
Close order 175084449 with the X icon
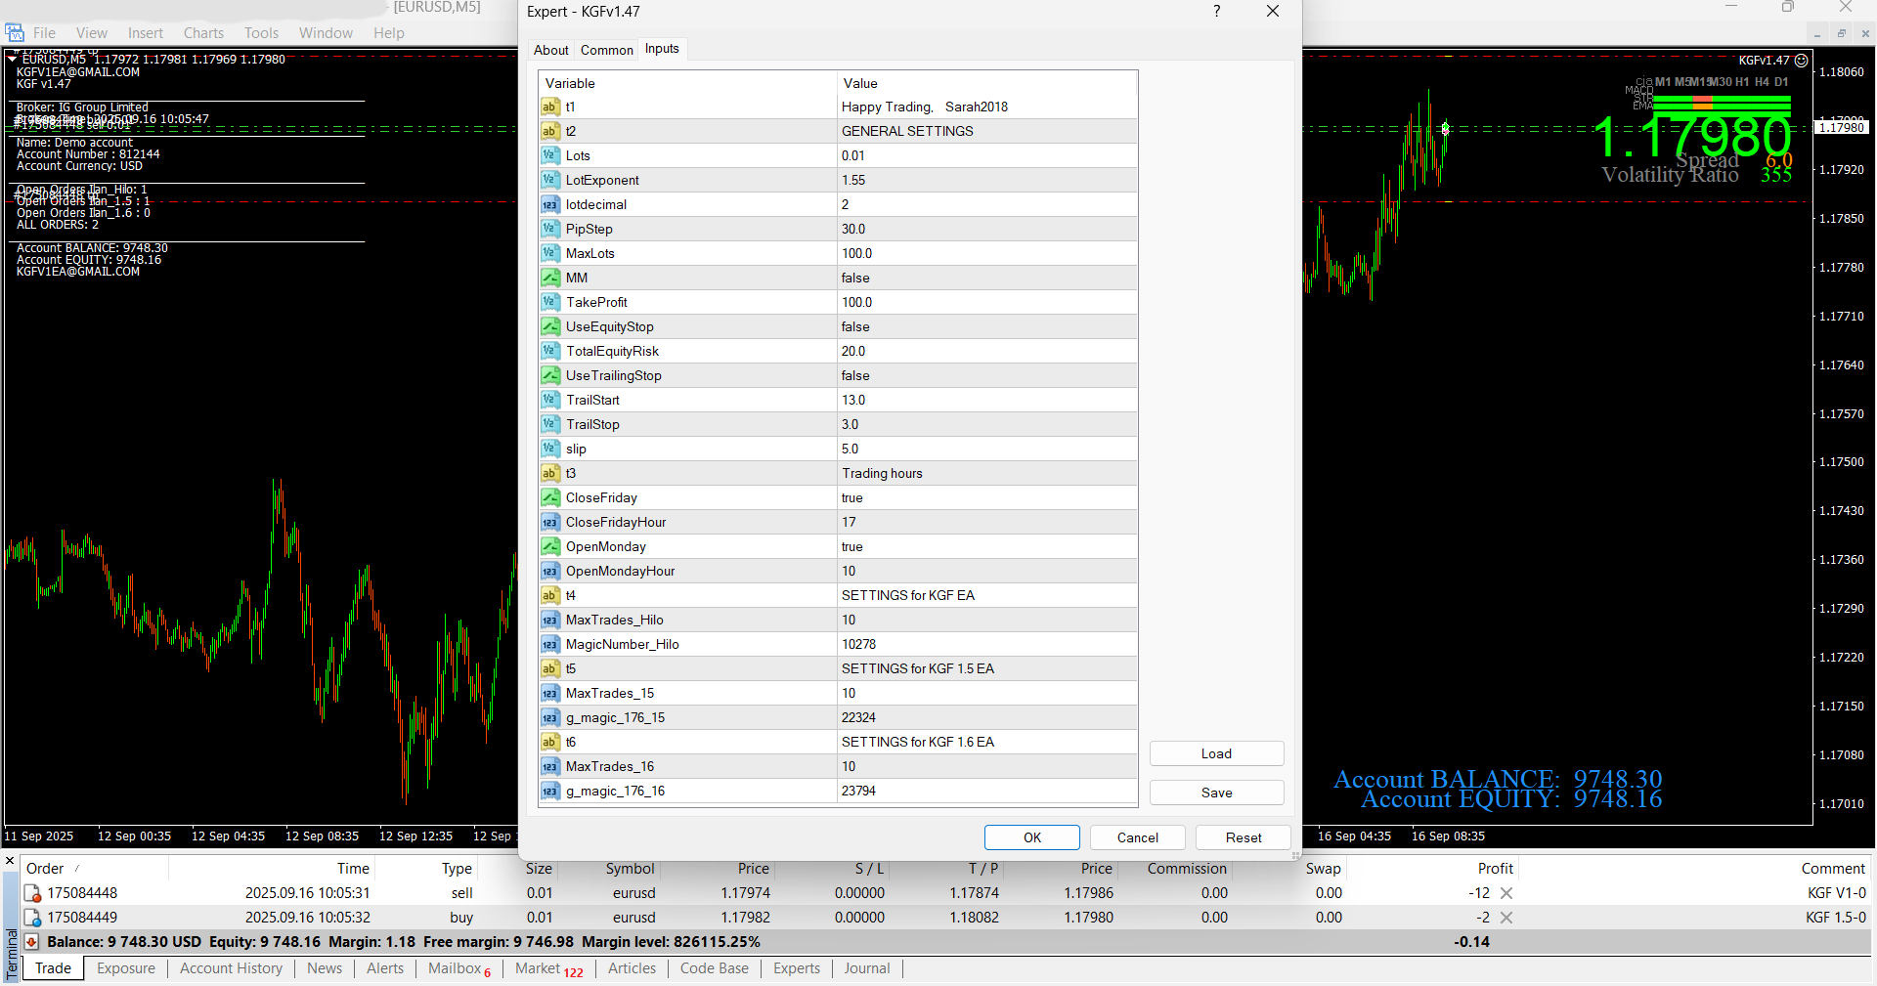click(x=1506, y=918)
